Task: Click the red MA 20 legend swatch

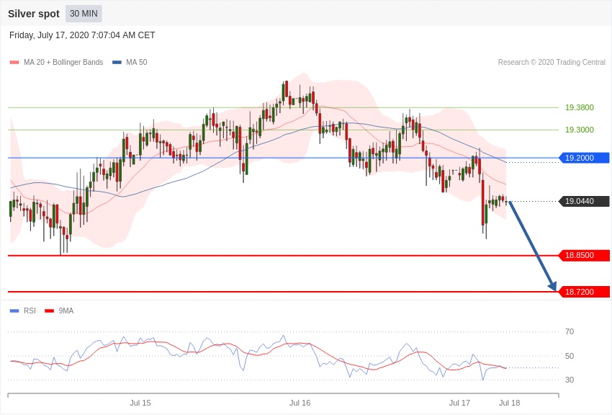Action: [x=14, y=63]
